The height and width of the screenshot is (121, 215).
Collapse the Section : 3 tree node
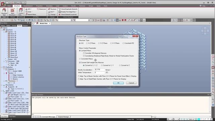(x=4, y=73)
